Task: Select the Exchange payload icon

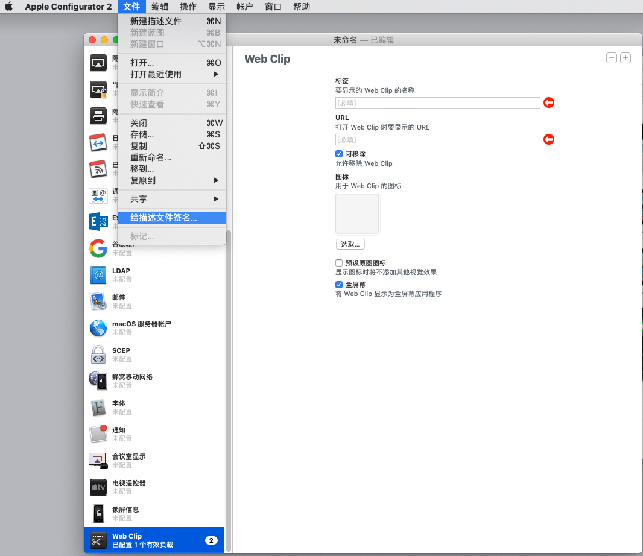Action: point(98,222)
